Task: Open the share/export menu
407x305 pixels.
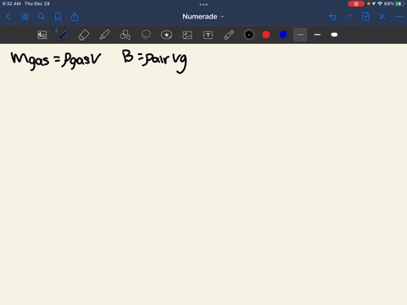Action: [x=75, y=17]
